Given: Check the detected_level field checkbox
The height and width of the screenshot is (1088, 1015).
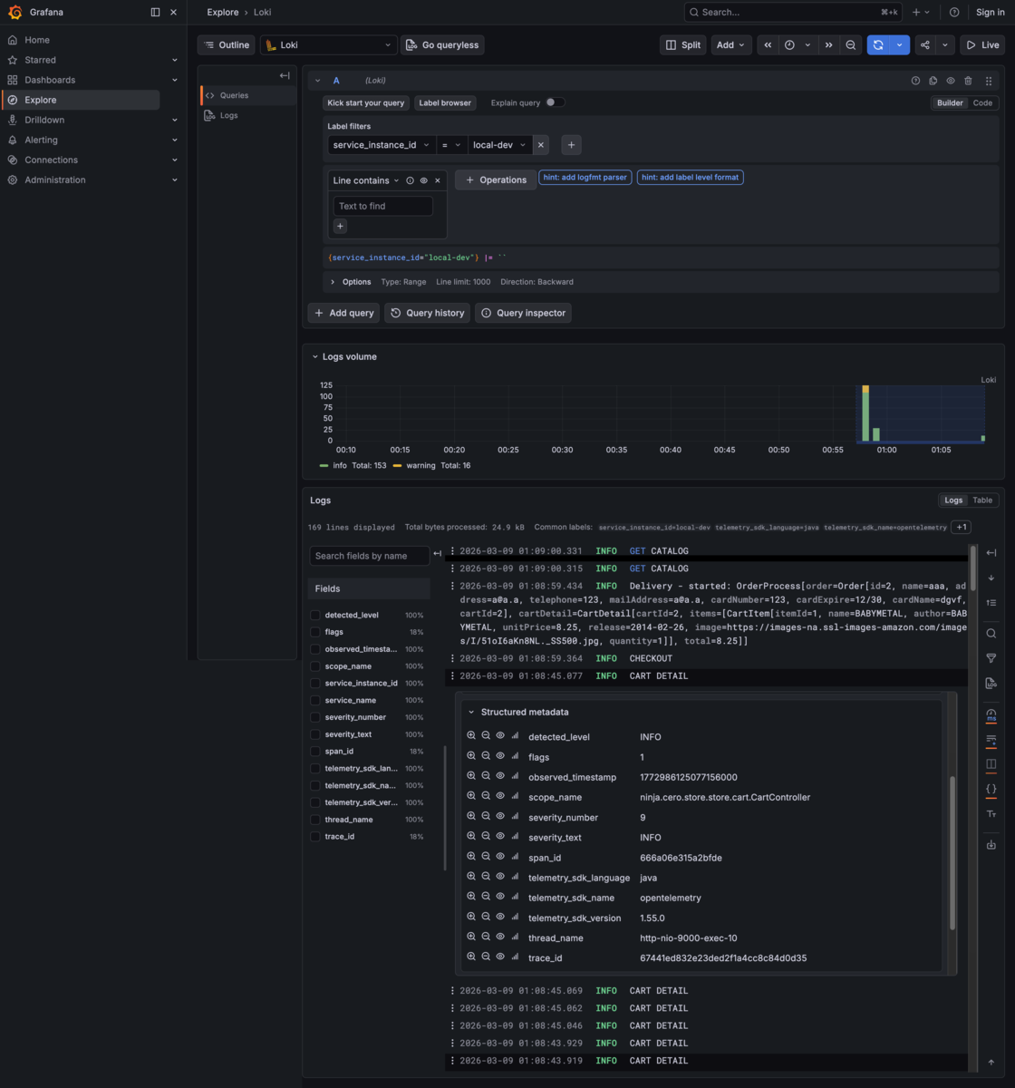Looking at the screenshot, I should tap(315, 615).
